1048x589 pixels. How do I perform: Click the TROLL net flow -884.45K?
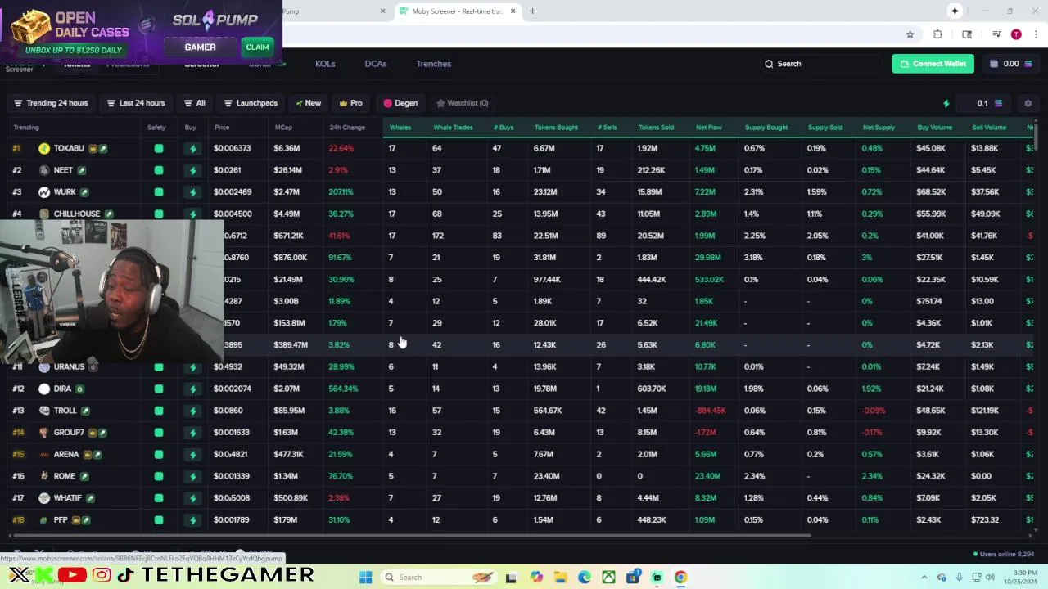710,411
